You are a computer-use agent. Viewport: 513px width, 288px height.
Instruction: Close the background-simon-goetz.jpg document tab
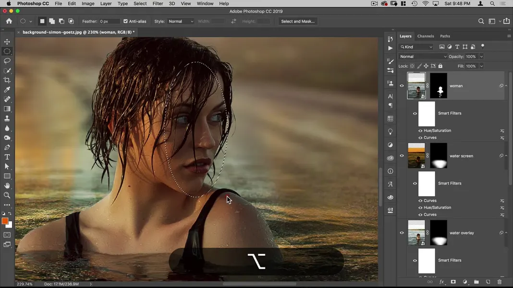click(x=18, y=32)
